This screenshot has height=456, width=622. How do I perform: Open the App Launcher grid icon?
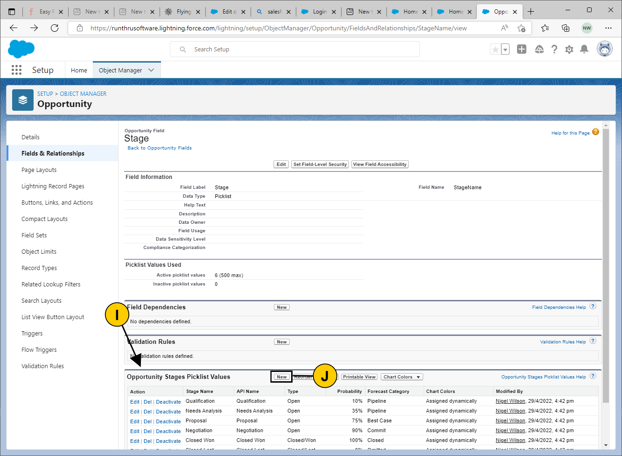coord(16,70)
